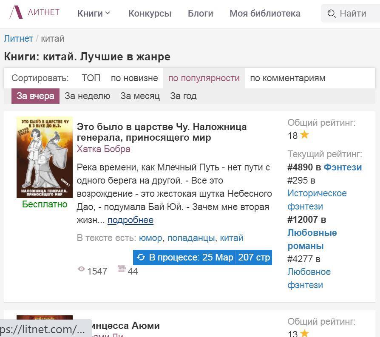Sort books по новизне
The image size is (380, 337).
click(x=134, y=78)
